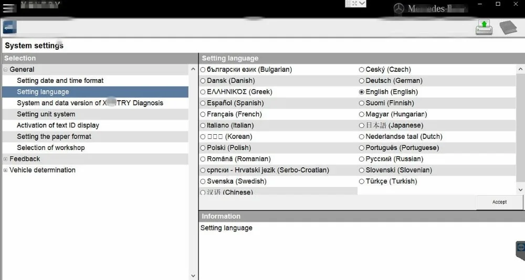The width and height of the screenshot is (525, 280).
Task: Click language list scroll up arrow
Action: [x=520, y=69]
